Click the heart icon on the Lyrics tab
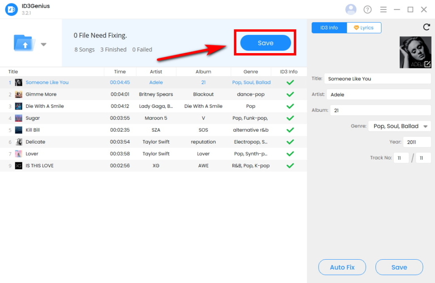The width and height of the screenshot is (435, 283). click(x=356, y=27)
